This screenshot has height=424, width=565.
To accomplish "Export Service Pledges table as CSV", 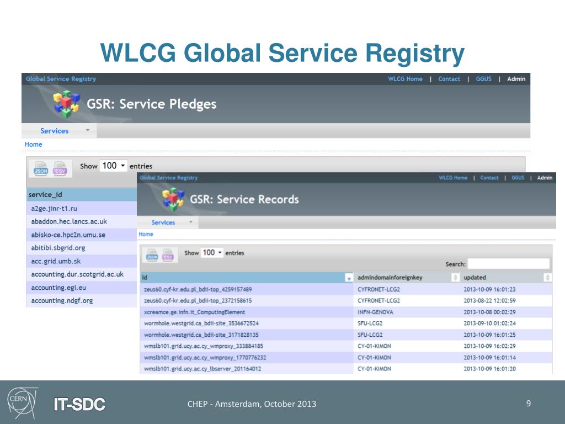I will (x=60, y=168).
